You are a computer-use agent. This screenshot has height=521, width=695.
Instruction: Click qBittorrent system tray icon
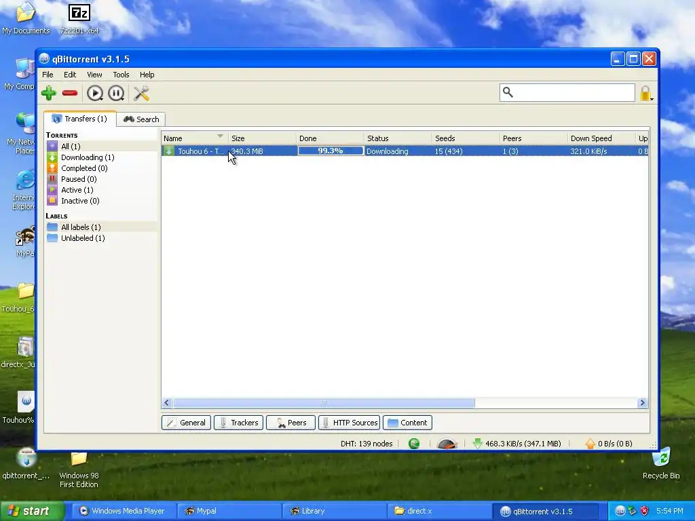click(x=620, y=511)
